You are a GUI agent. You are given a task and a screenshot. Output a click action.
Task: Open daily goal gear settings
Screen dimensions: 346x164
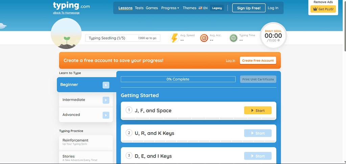point(278,40)
